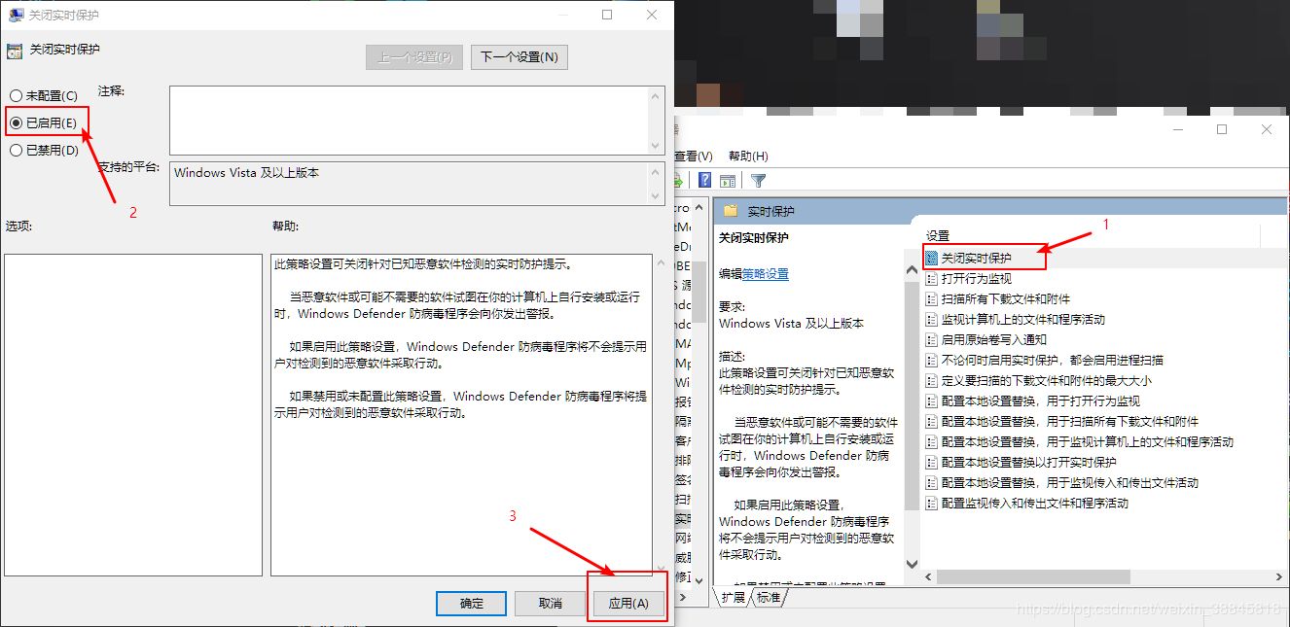This screenshot has height=627, width=1290.
Task: Click the blue Help icon in the policy editor toolbar
Action: click(705, 180)
